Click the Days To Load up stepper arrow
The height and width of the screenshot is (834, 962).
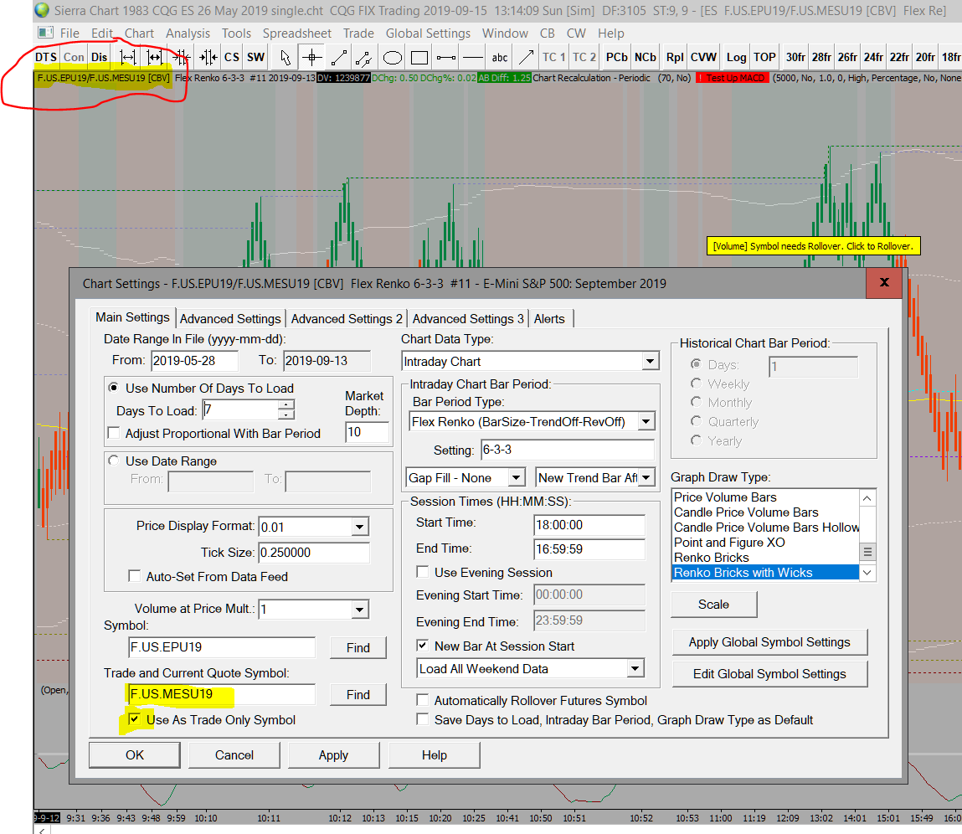pyautogui.click(x=286, y=404)
